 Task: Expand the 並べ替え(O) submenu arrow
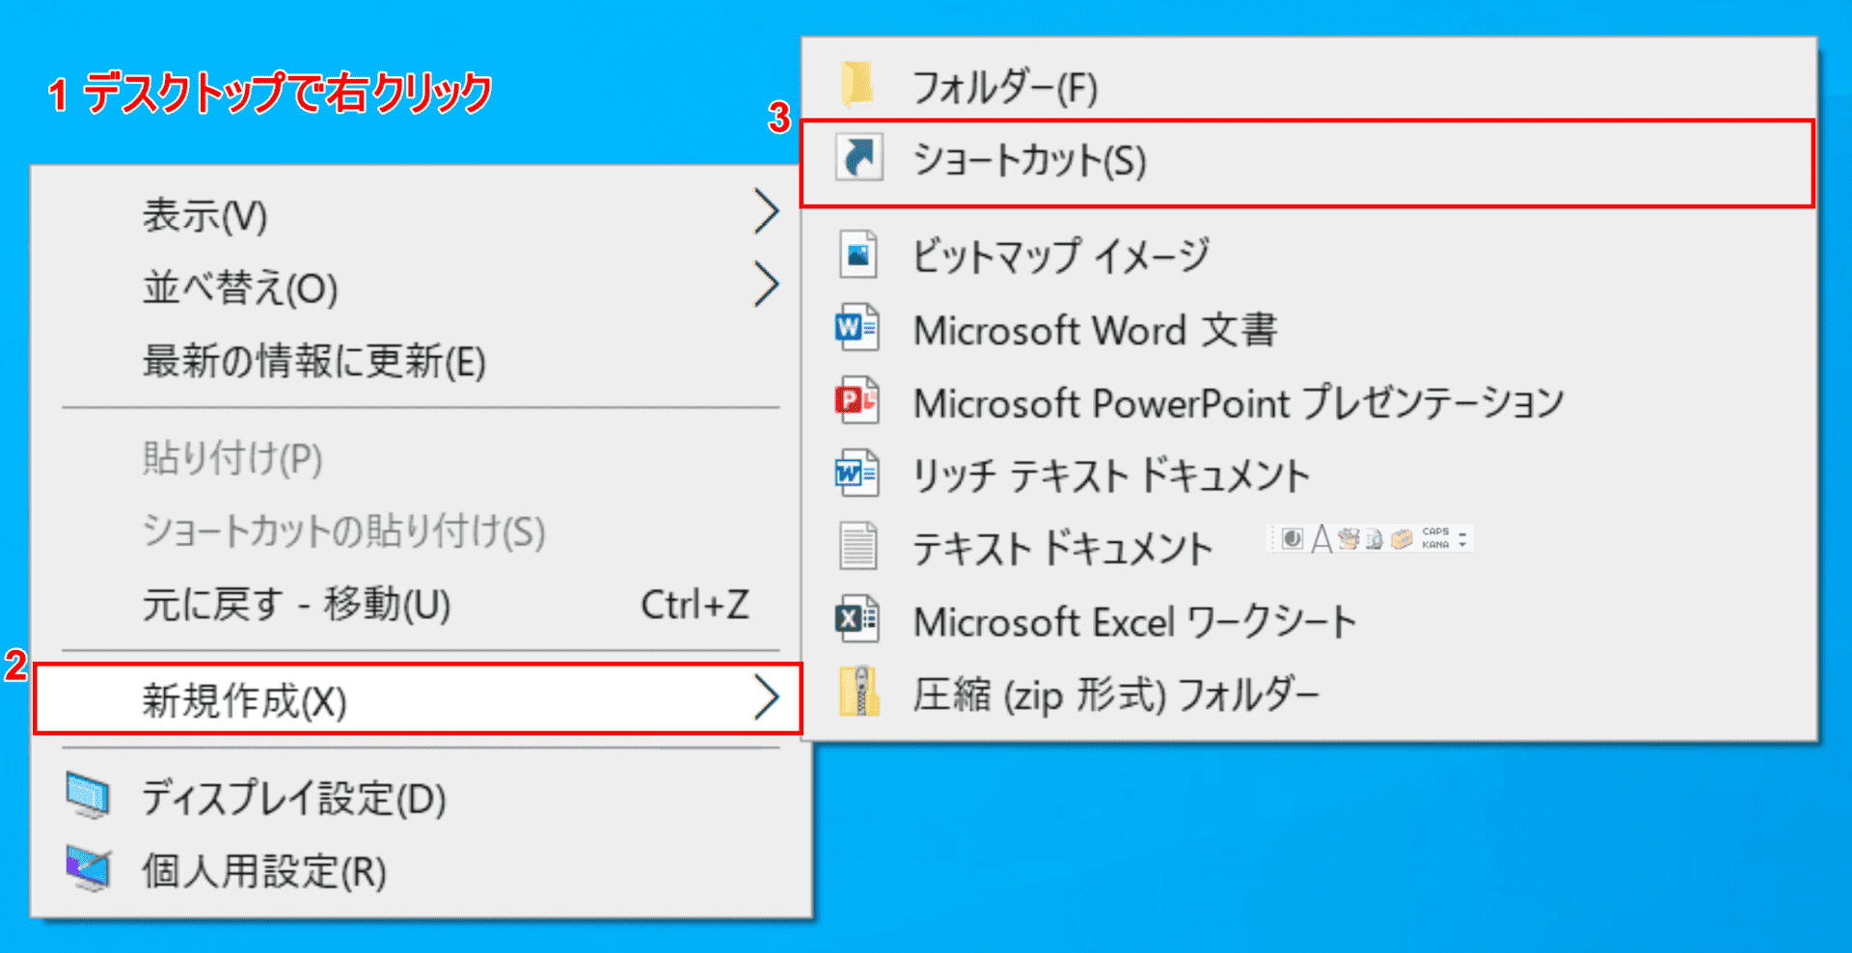[x=766, y=285]
